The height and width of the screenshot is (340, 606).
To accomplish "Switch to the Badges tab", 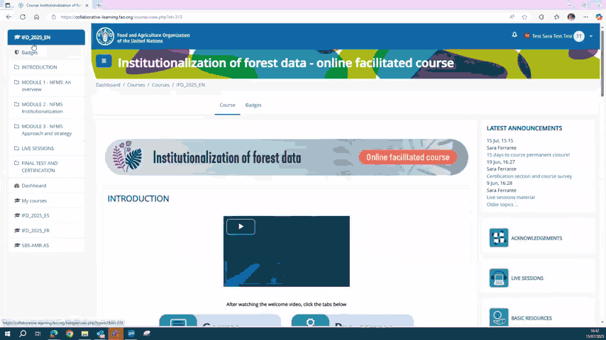I will click(x=253, y=105).
